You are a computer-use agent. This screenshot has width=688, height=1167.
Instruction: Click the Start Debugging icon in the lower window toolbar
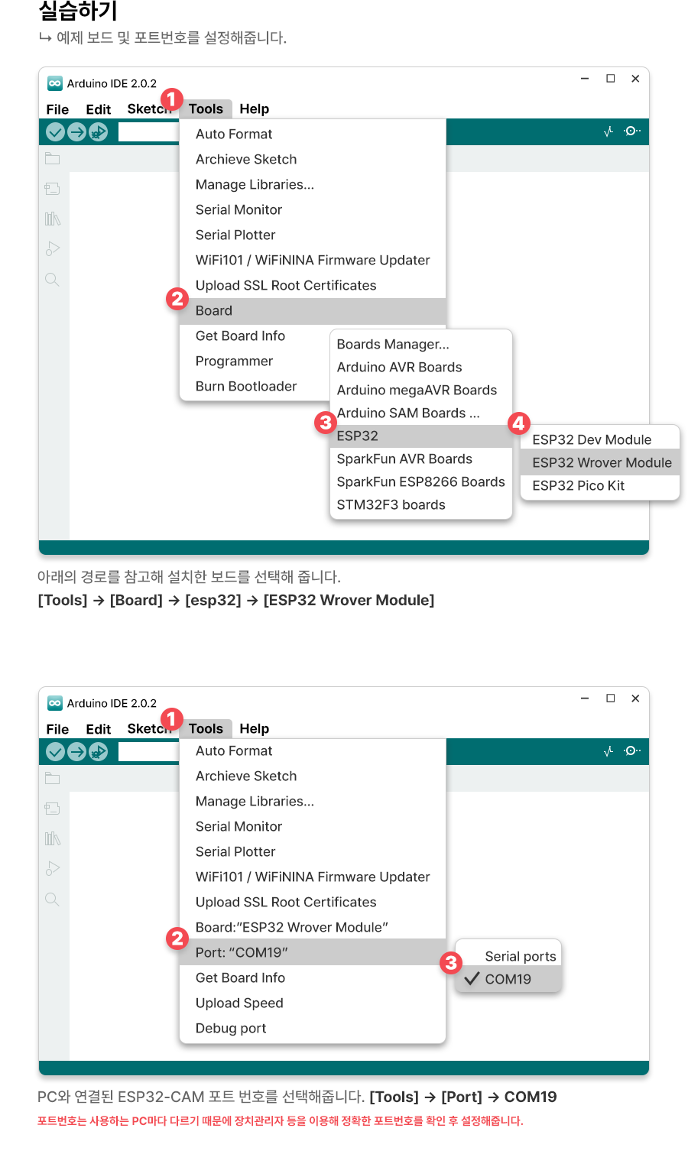[x=98, y=752]
